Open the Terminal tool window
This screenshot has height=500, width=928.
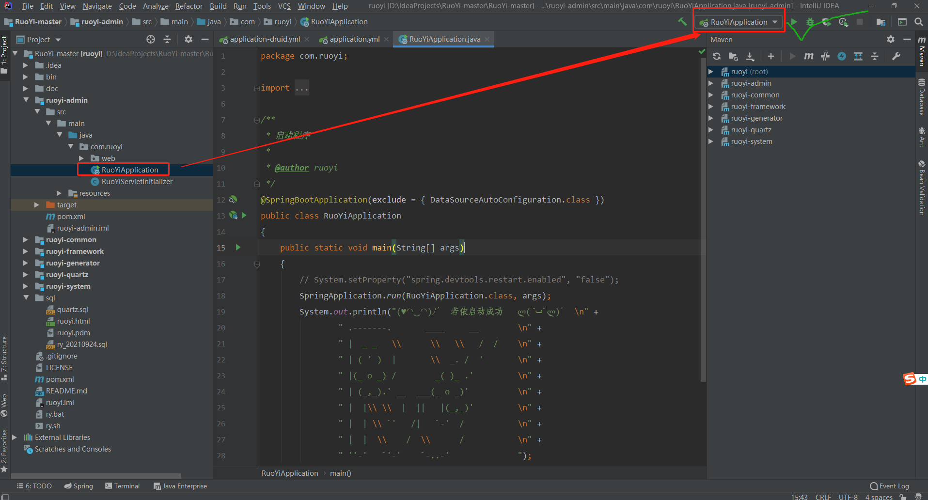[123, 486]
